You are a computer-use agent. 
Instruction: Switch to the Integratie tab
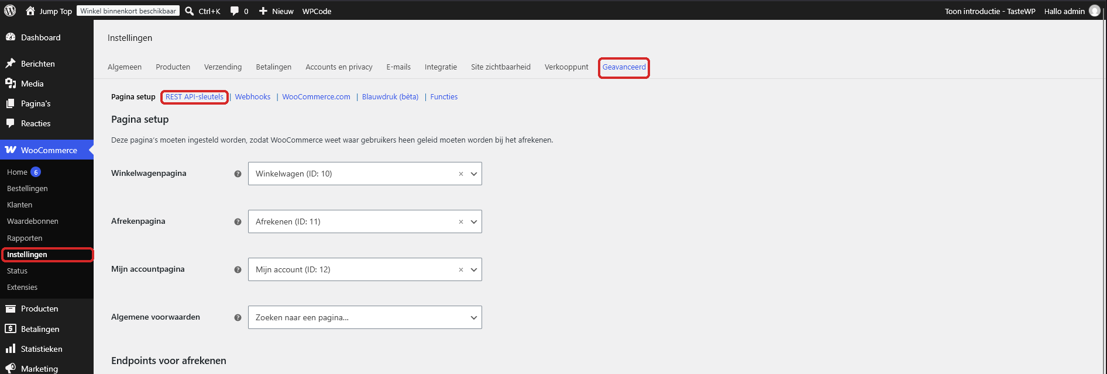point(441,67)
